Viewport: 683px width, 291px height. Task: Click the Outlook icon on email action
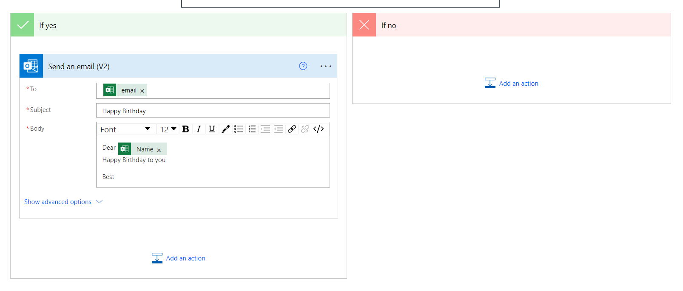tap(31, 66)
